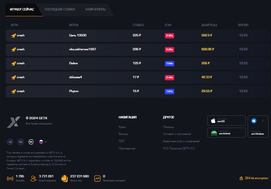This screenshot has width=271, height=189.
Task: Click the Приложение для Android download button
Action: pos(227,133)
